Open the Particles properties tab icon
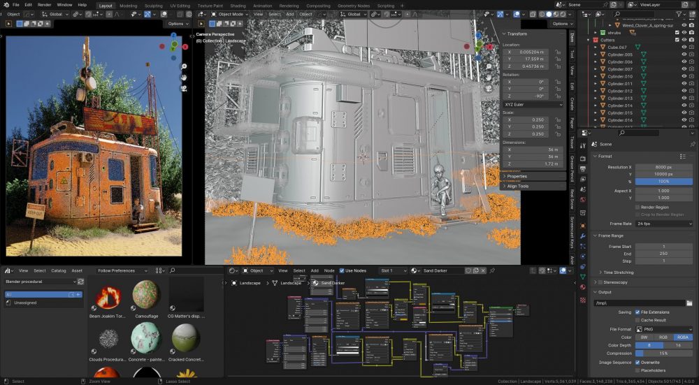This screenshot has height=385, width=699. coord(583,246)
